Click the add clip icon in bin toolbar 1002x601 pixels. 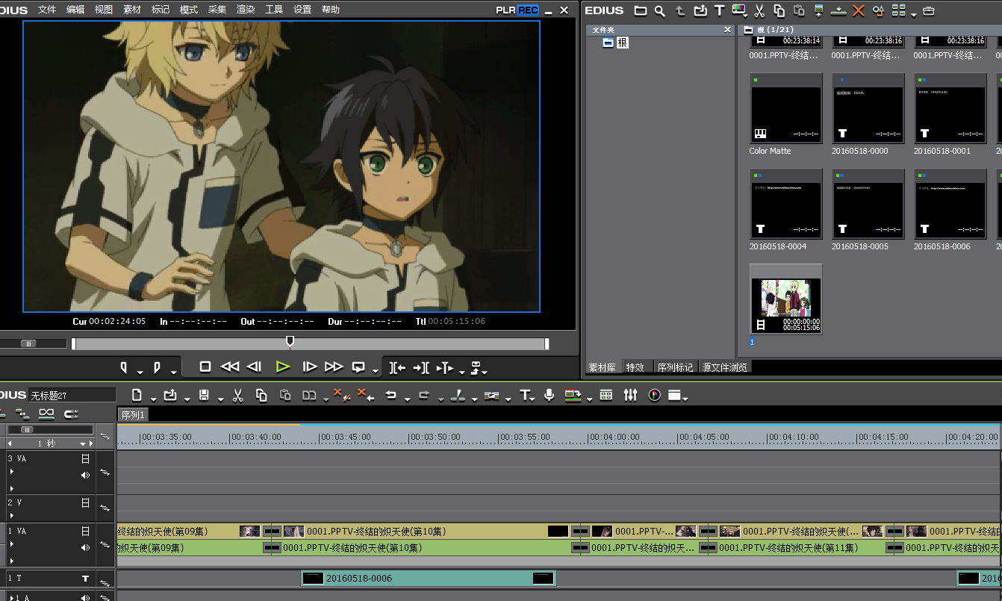pos(700,10)
